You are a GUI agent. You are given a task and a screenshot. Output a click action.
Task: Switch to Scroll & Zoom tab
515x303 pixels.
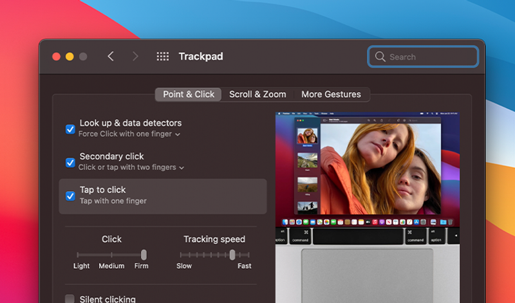point(257,95)
